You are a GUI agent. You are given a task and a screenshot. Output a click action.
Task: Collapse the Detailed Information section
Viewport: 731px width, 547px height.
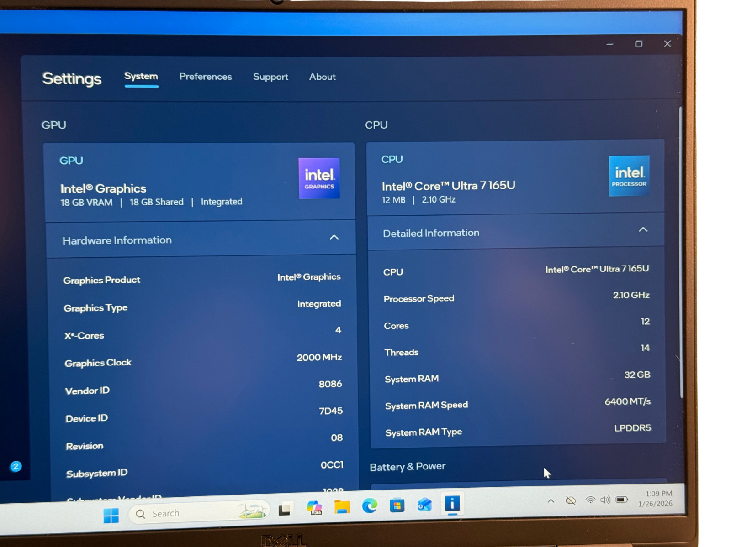point(643,229)
